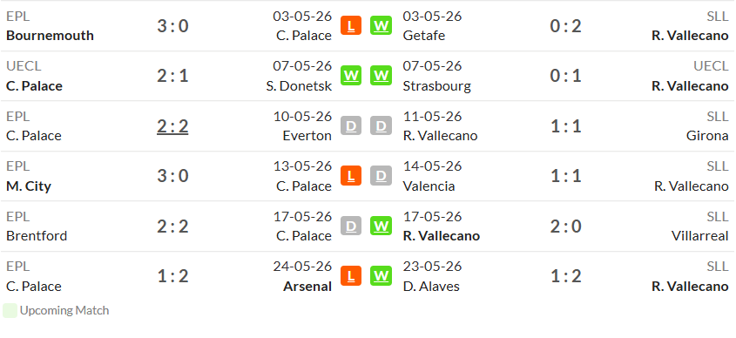Open the Girona team link
This screenshot has width=736, height=338.
point(707,136)
